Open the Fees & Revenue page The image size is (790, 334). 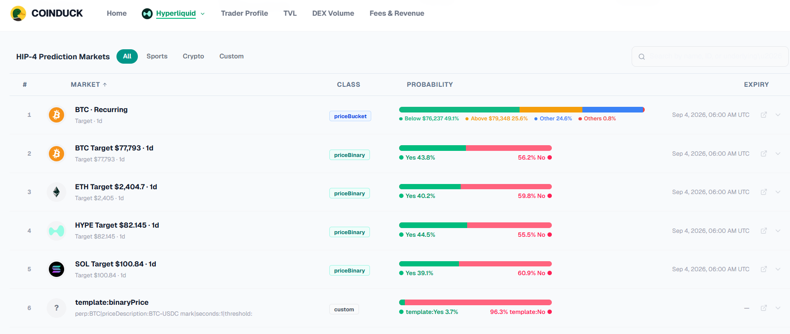pyautogui.click(x=397, y=14)
